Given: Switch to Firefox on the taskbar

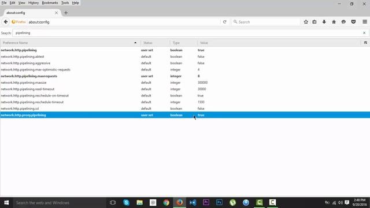Looking at the screenshot, I should click(180, 203).
